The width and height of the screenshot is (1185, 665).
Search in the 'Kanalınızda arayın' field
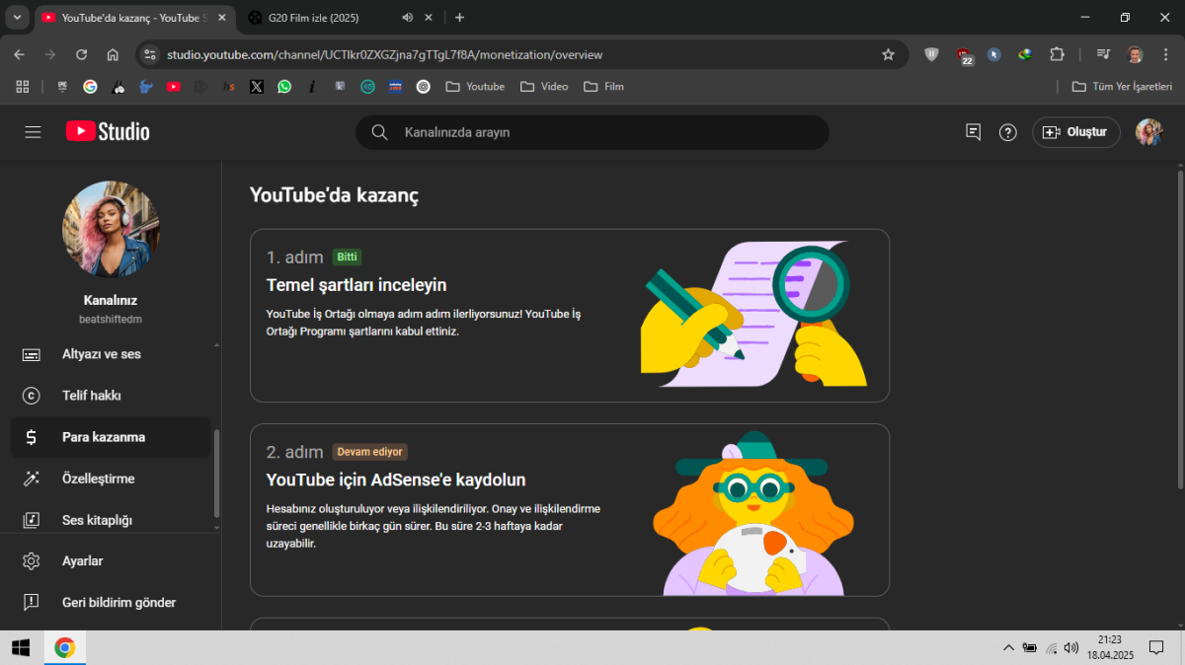coord(592,132)
